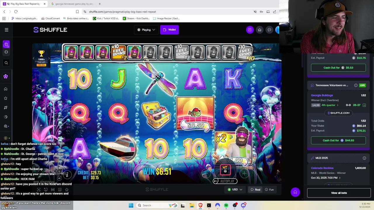This screenshot has width=374, height=210.
Task: Switch to georgia tennessee game tab
Action: point(72,4)
